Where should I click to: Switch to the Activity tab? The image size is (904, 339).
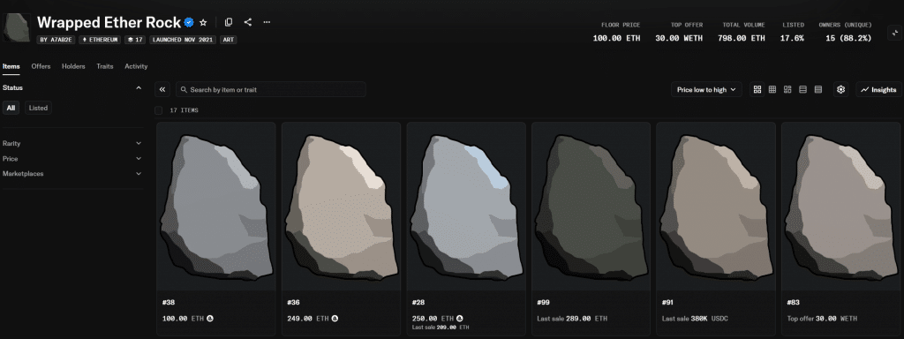click(136, 66)
